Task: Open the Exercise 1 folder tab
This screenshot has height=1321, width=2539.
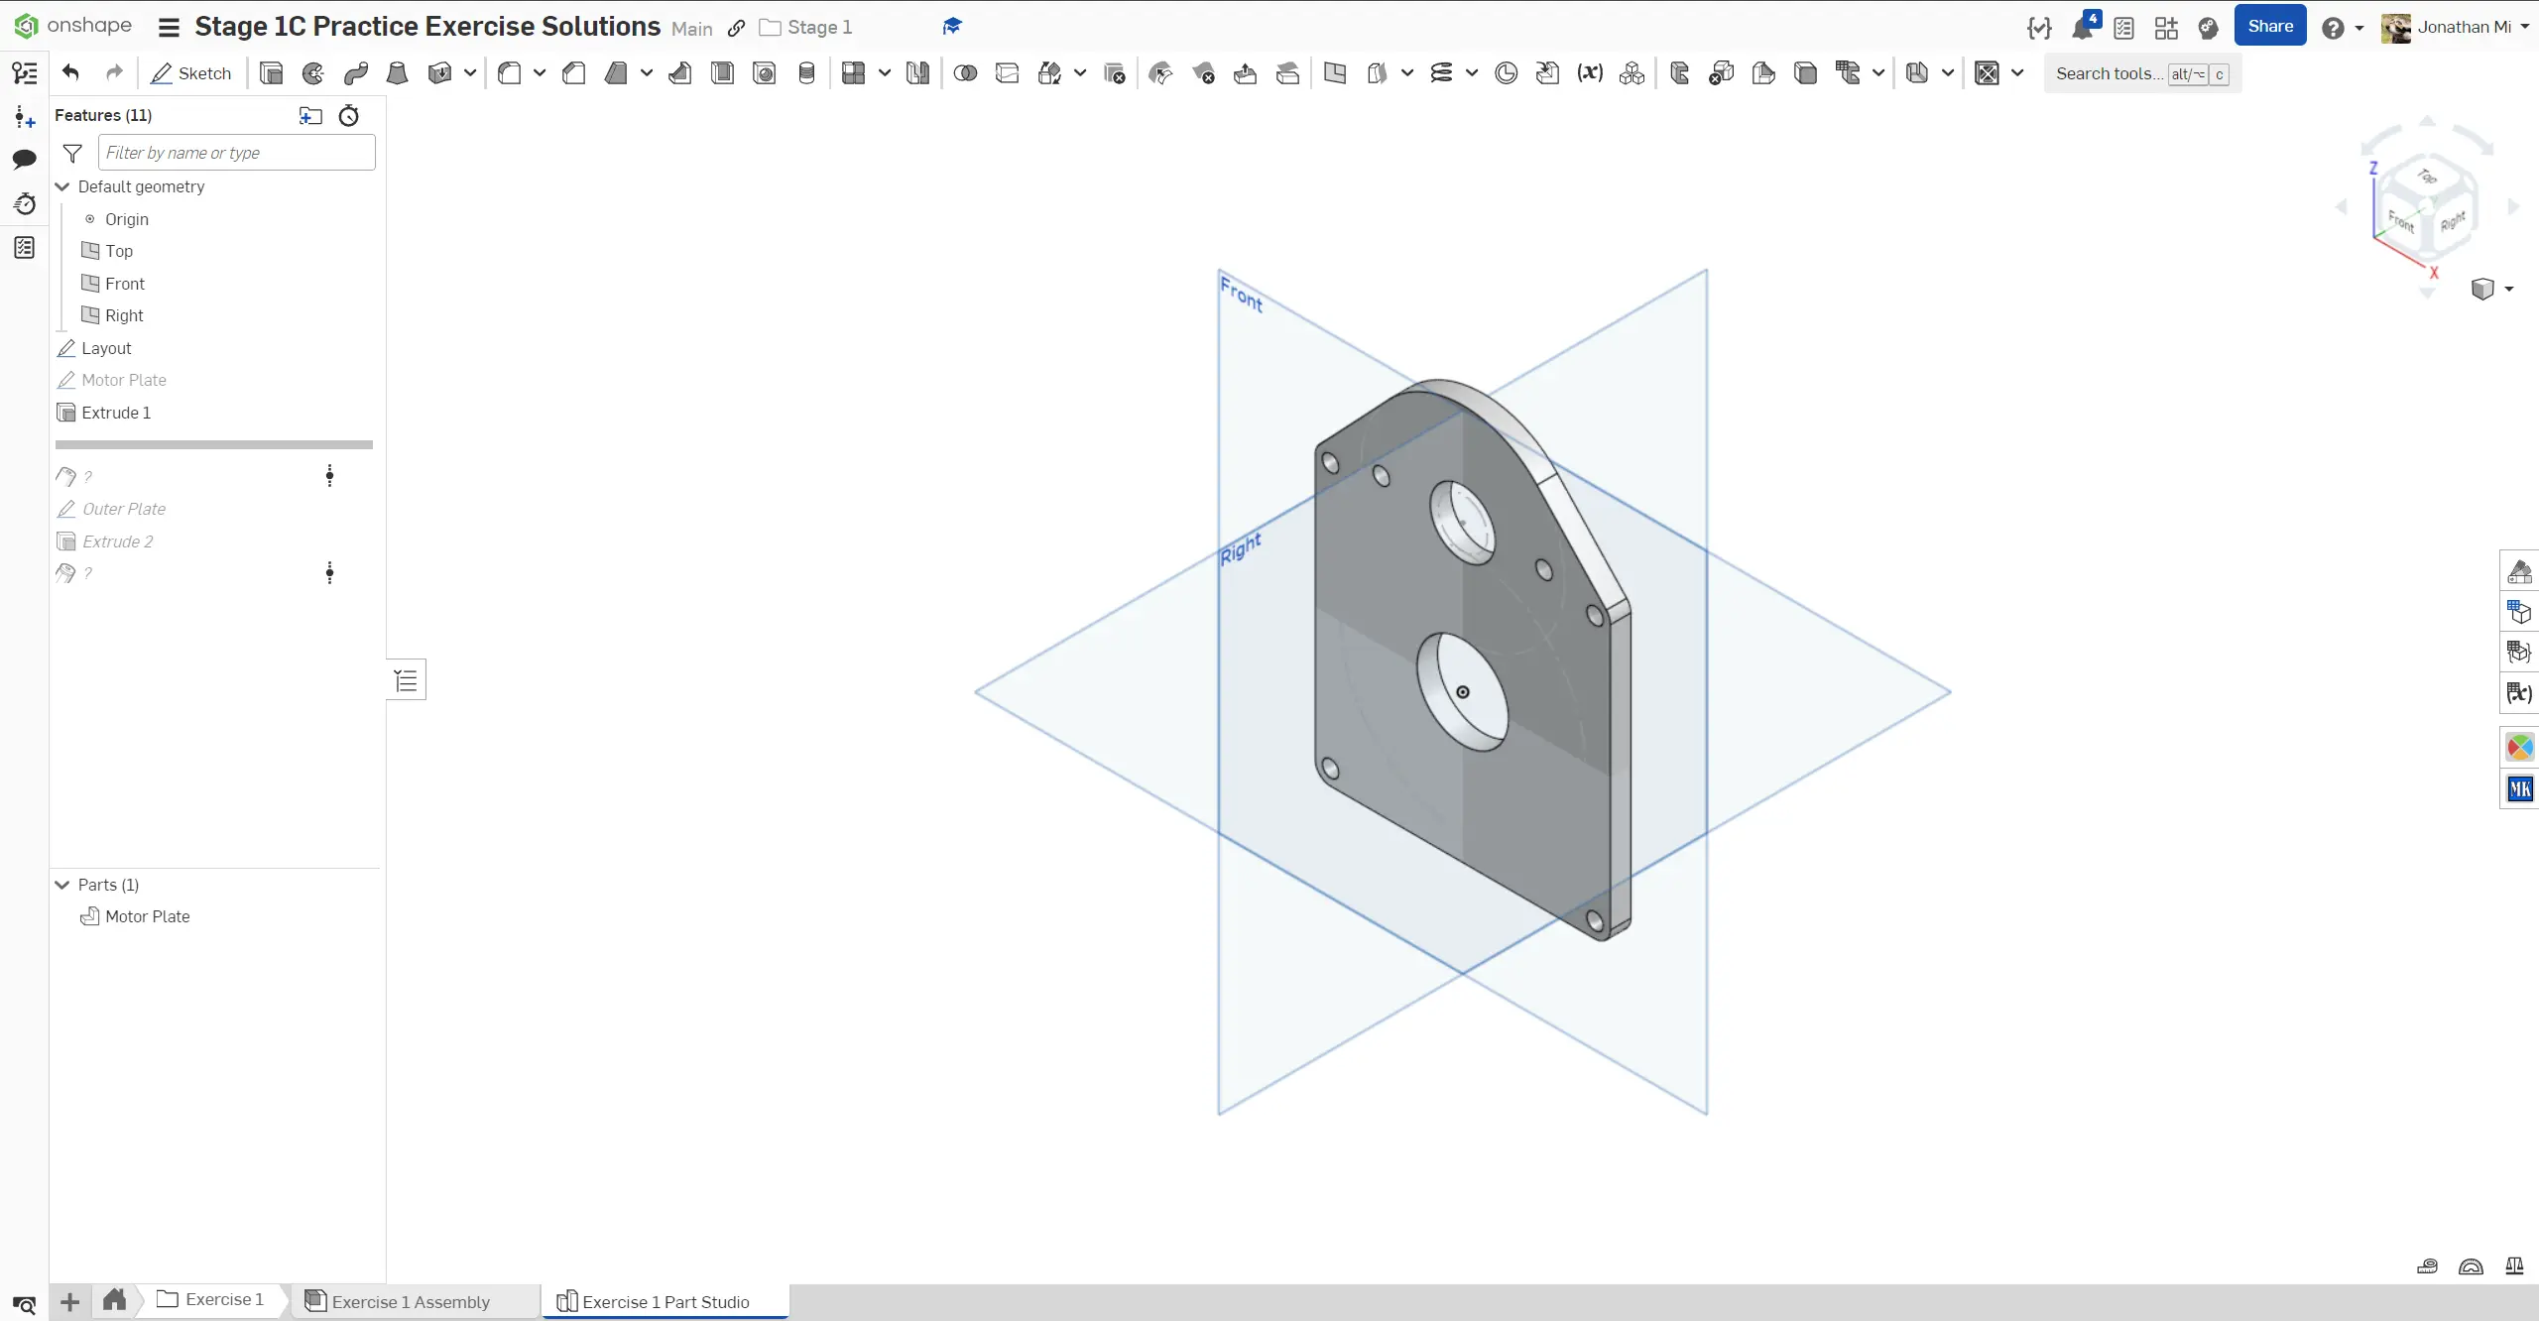Action: click(212, 1299)
